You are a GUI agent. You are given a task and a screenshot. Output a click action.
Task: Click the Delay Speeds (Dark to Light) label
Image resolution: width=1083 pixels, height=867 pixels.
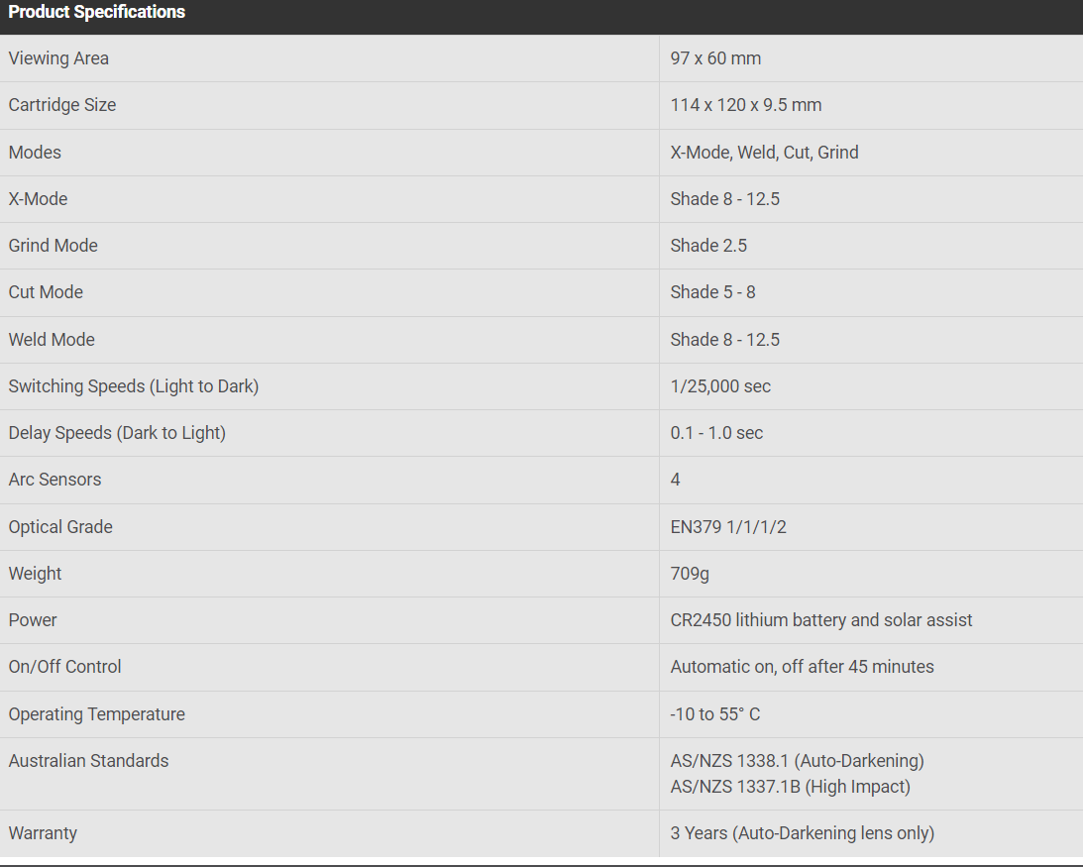coord(117,433)
